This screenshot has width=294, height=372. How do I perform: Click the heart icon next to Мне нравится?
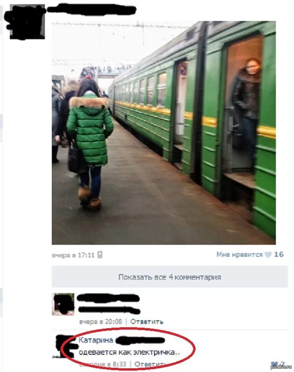tap(268, 255)
